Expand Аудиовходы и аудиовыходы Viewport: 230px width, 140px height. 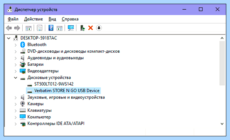pos(16,58)
